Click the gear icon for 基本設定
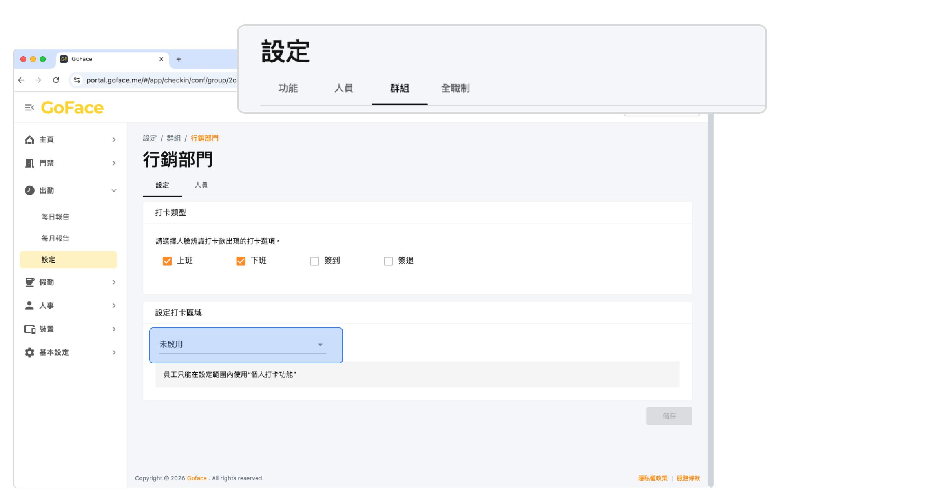Screen dimensions: 942x504 point(29,352)
